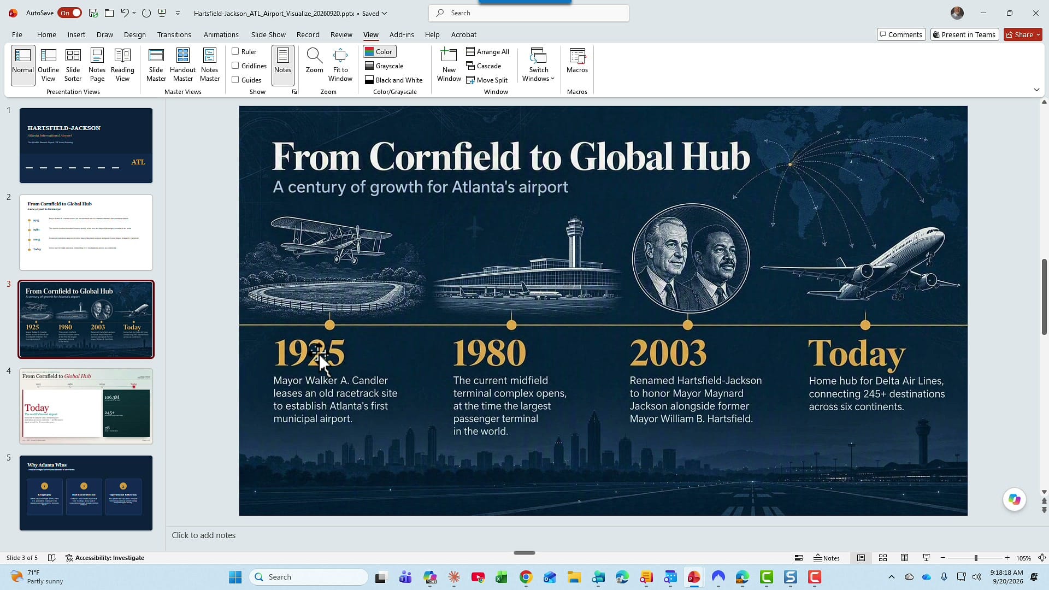Adjust the zoom slider handle
The image size is (1049, 590).
pyautogui.click(x=976, y=558)
